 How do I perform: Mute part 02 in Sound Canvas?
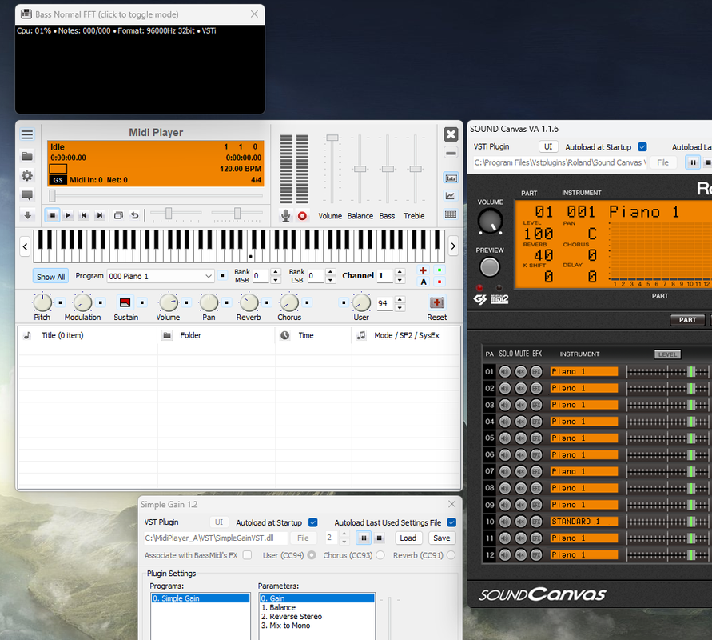(x=521, y=389)
